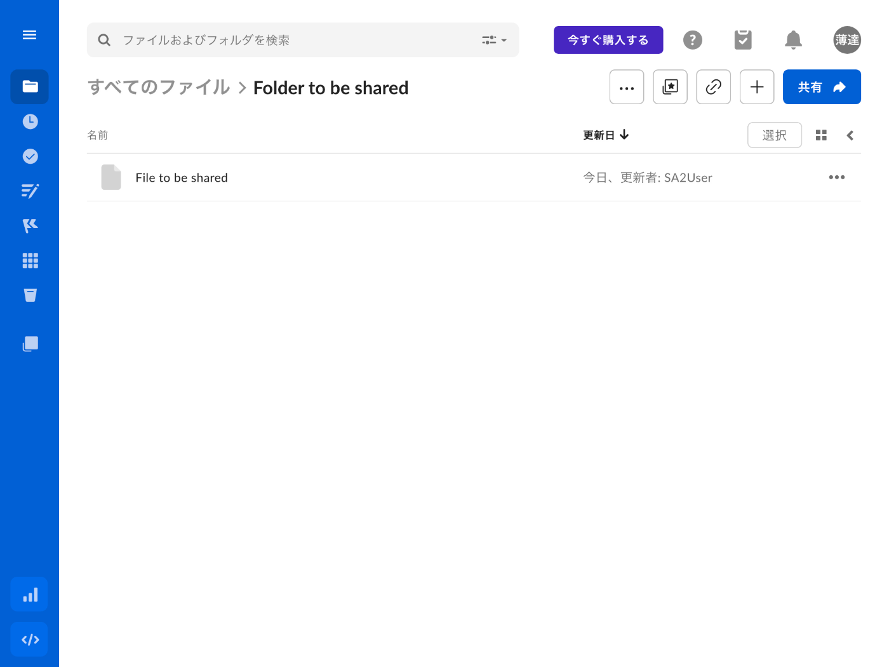Add folder to collection star icon
The height and width of the screenshot is (667, 889).
pyautogui.click(x=670, y=87)
